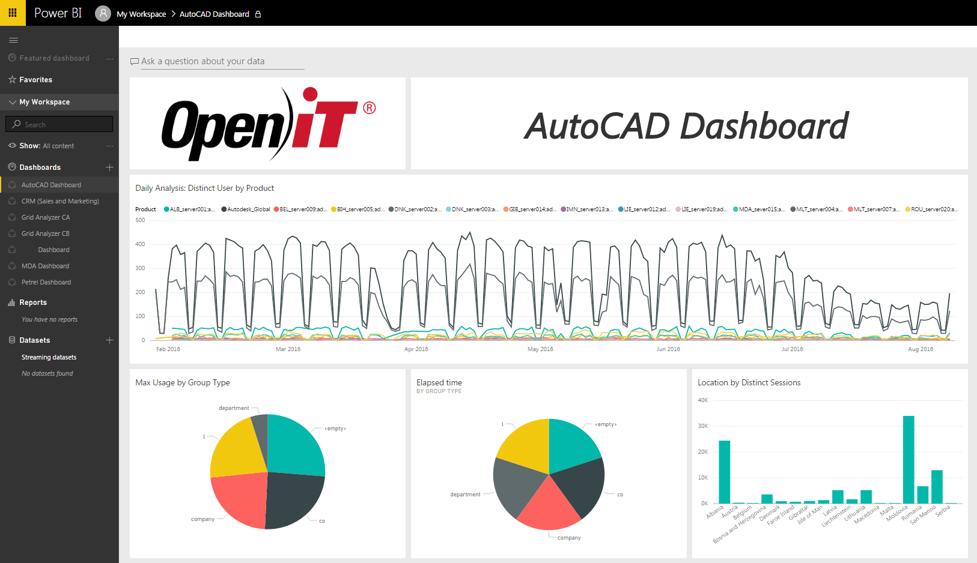Open Petrel Dashboard in sidebar

pos(46,282)
